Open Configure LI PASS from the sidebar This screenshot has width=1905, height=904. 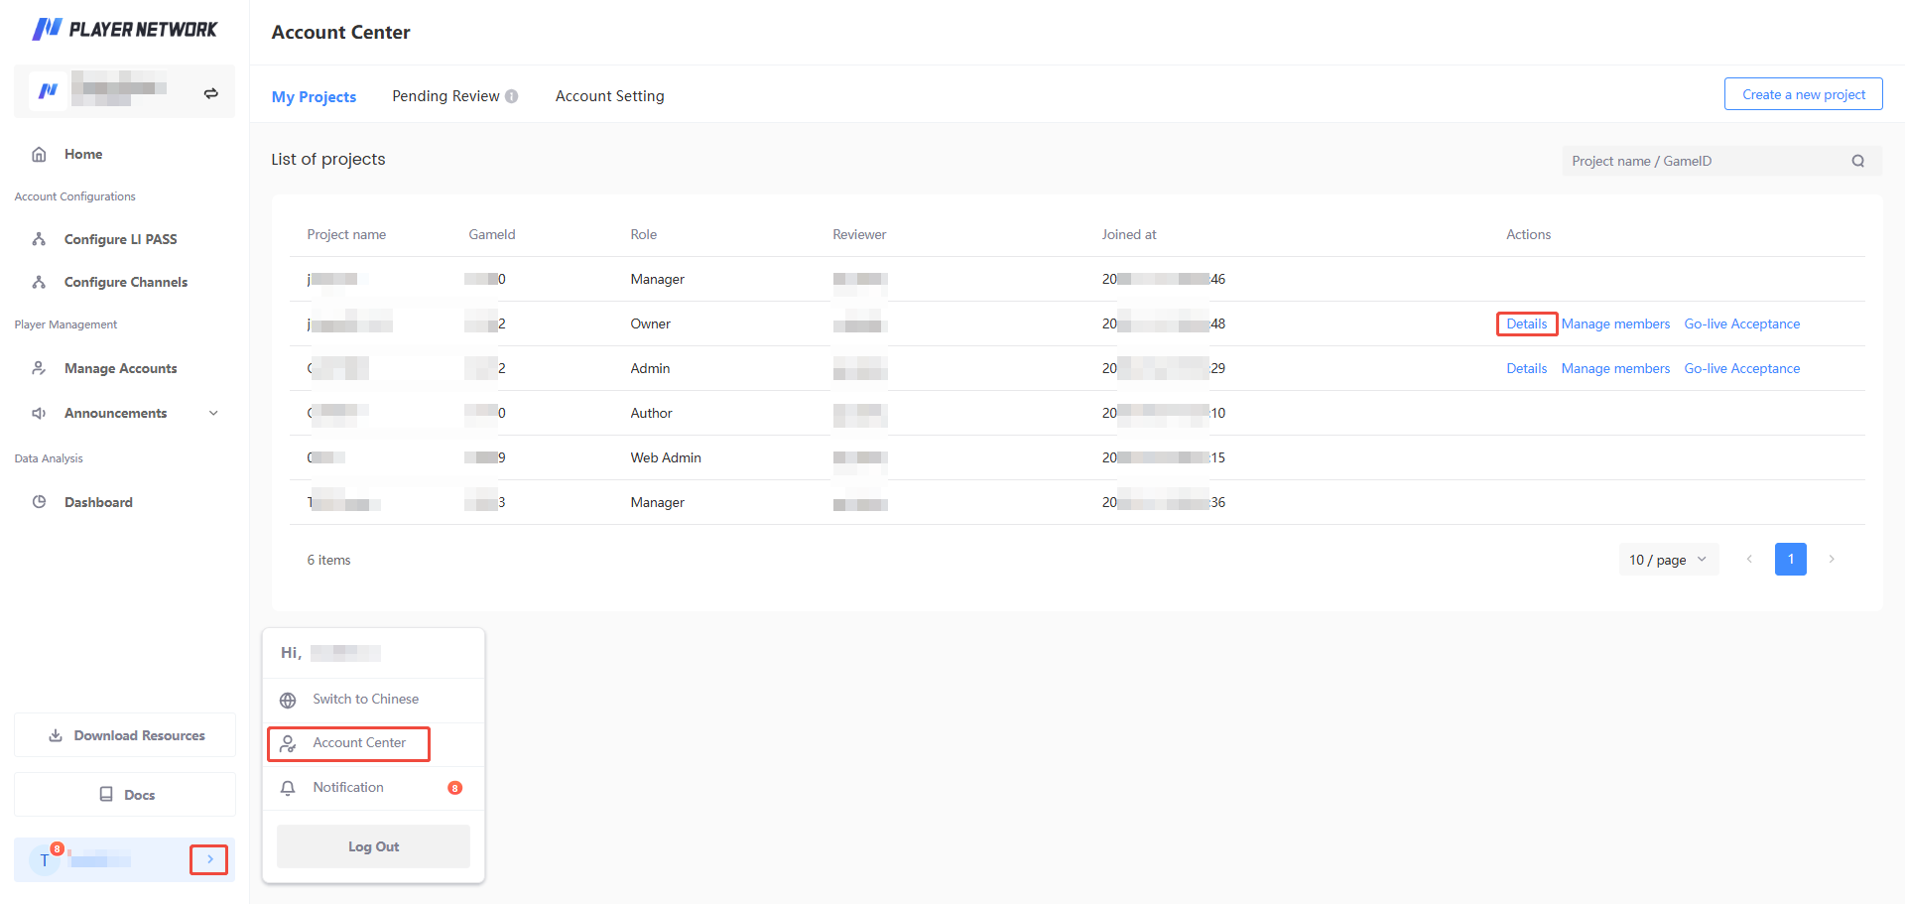click(120, 238)
